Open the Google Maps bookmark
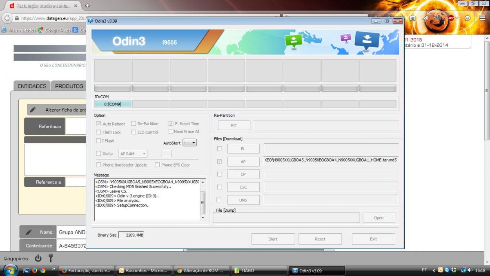The height and width of the screenshot is (276, 490). pos(54,30)
